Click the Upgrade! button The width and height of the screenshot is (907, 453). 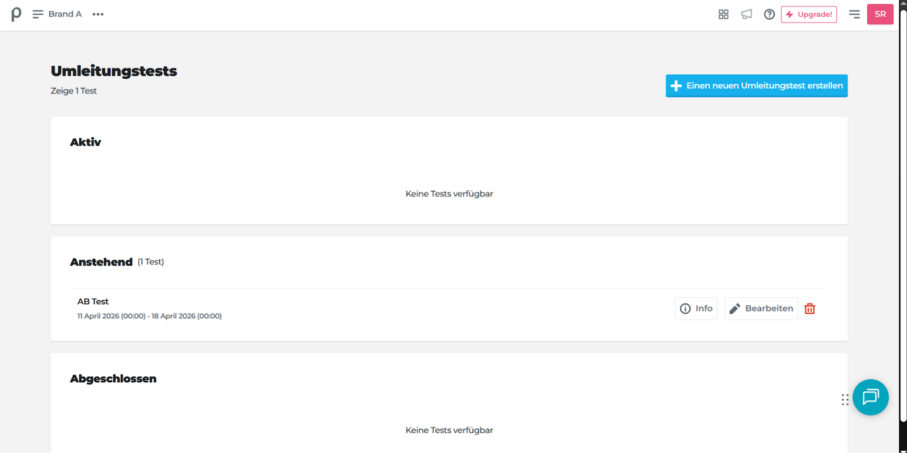click(x=809, y=14)
